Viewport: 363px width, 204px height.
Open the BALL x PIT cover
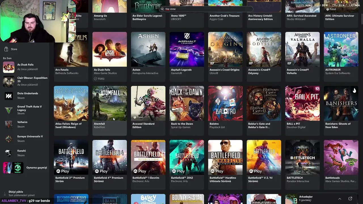point(302,103)
